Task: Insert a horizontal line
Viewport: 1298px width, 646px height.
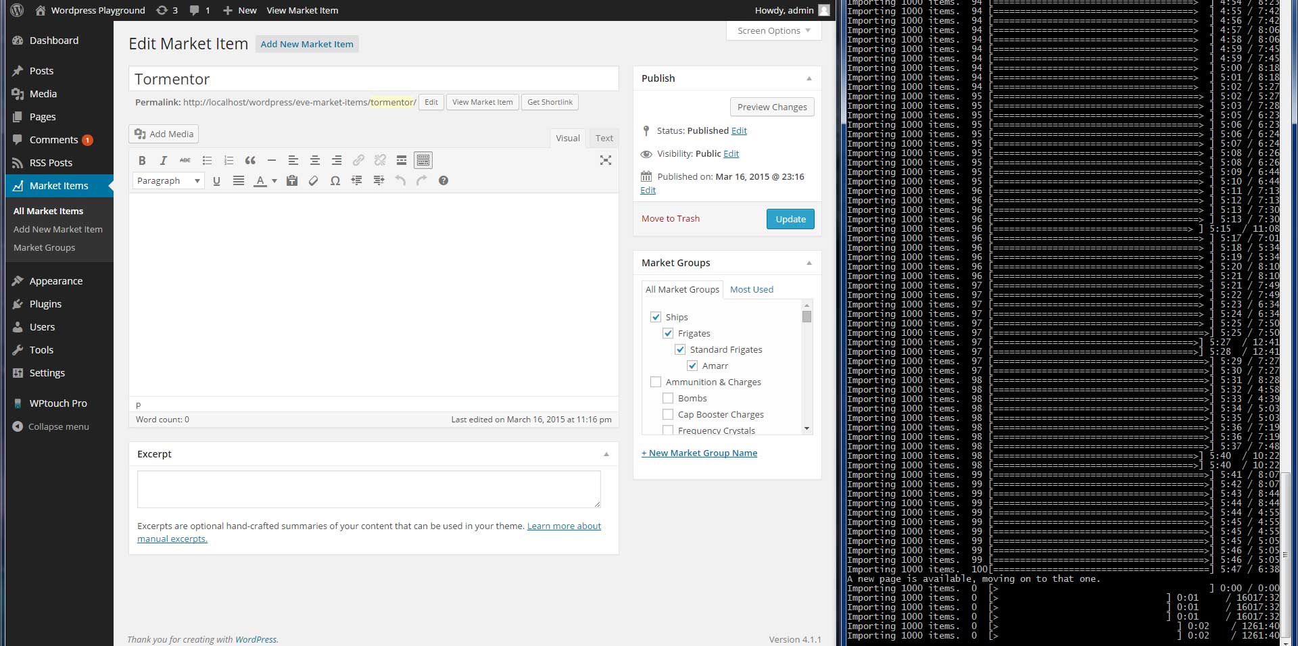Action: point(272,160)
